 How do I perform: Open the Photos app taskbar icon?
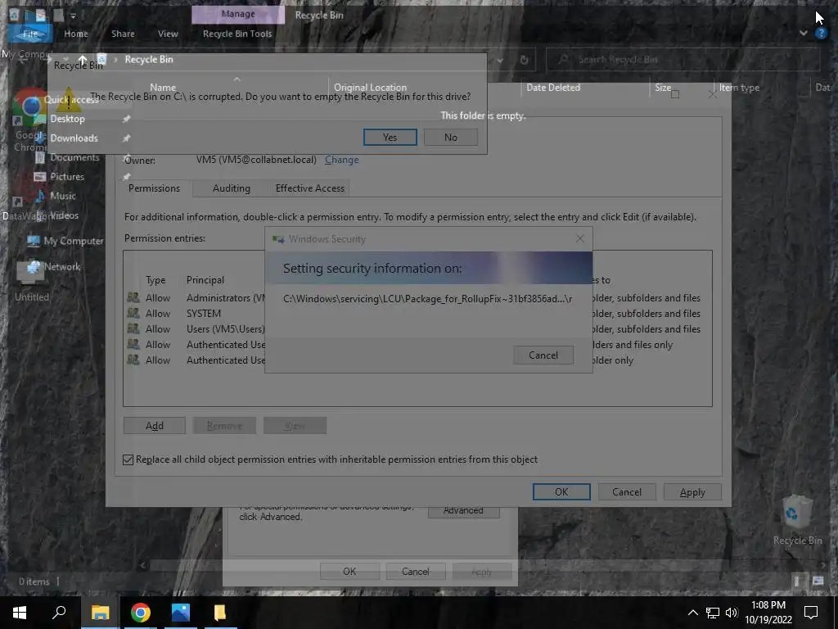pos(181,613)
